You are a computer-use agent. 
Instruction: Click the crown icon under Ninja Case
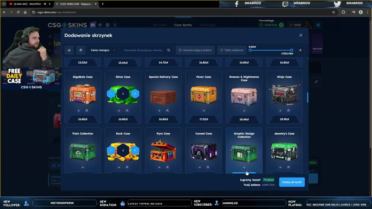280,110
